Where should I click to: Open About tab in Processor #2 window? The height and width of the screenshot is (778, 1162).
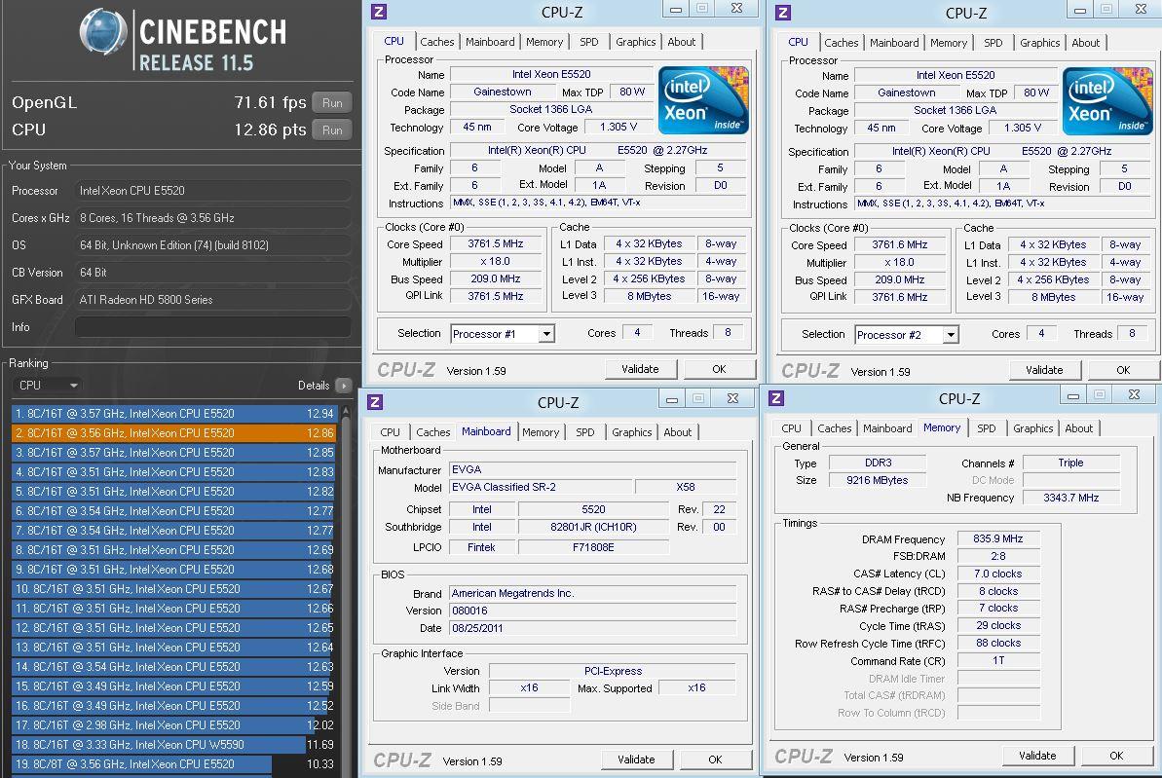[x=1086, y=43]
